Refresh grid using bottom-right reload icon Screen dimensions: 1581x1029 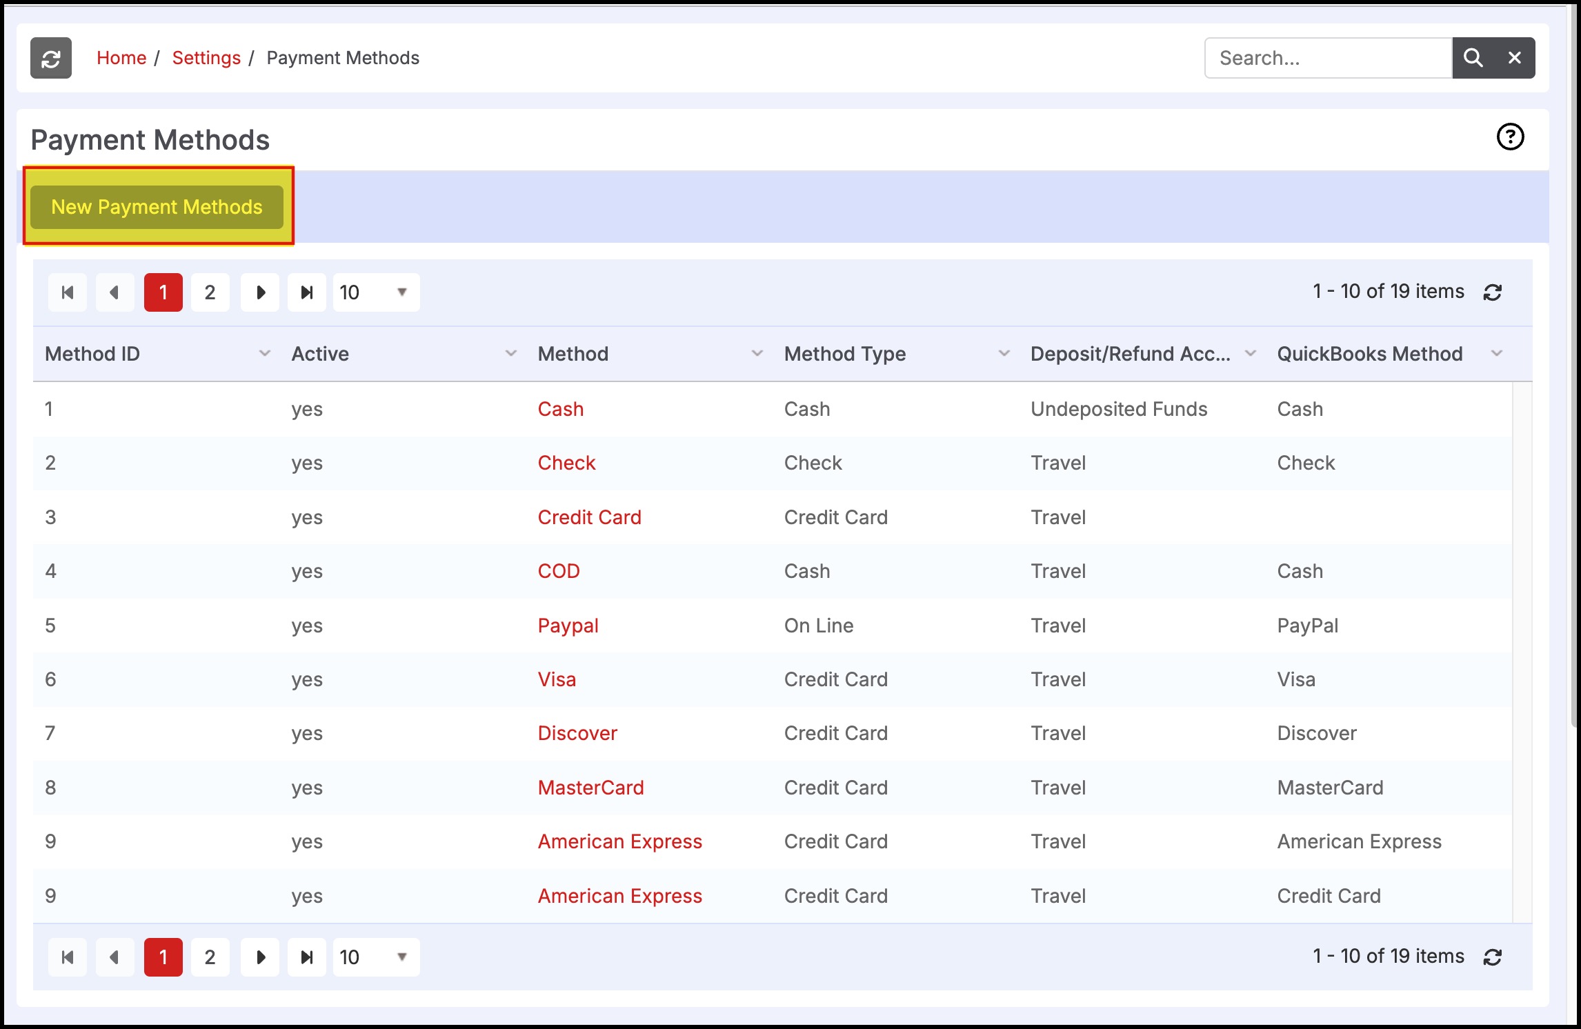pos(1493,957)
